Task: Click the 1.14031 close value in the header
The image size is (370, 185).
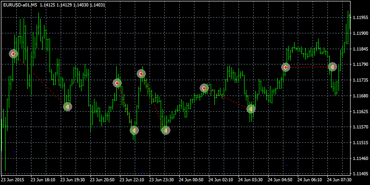Action: 97,5
